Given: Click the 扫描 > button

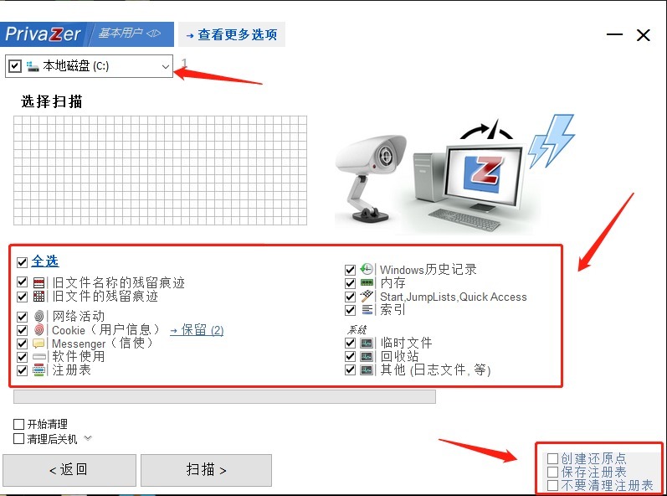Looking at the screenshot, I should pos(207,470).
